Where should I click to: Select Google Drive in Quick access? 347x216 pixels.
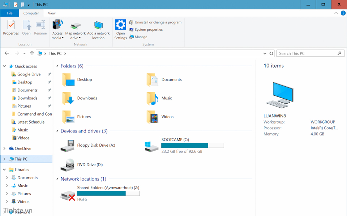(x=29, y=74)
